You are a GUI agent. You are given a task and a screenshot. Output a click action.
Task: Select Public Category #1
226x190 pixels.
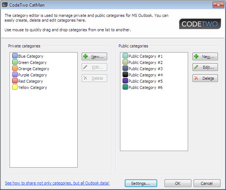click(145, 56)
